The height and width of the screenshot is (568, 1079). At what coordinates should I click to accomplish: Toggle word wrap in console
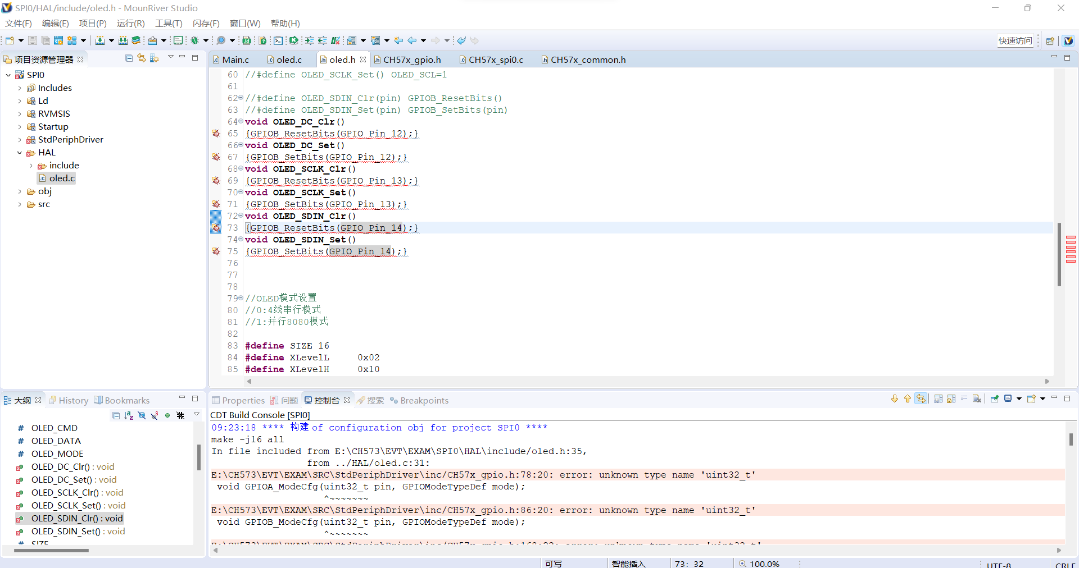(964, 398)
